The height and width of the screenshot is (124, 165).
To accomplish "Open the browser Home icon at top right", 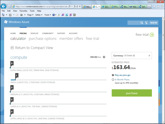I will [154, 6].
